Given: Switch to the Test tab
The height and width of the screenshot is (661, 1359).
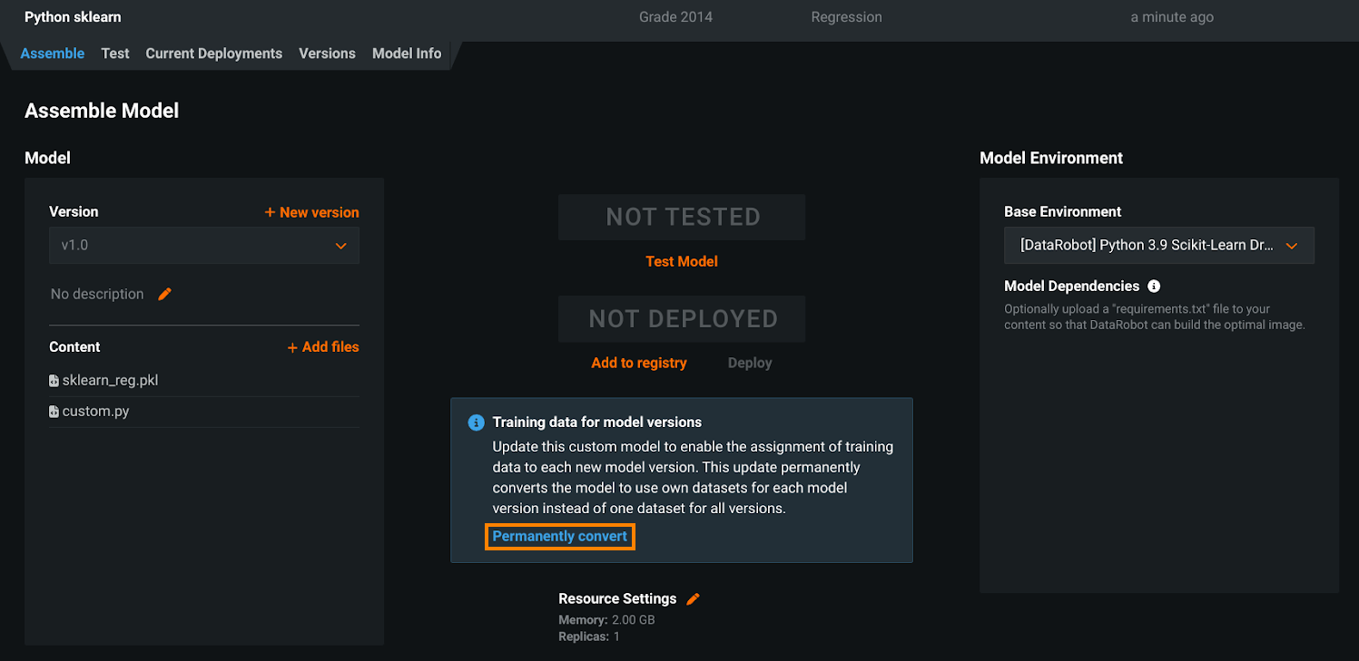Looking at the screenshot, I should pyautogui.click(x=115, y=53).
